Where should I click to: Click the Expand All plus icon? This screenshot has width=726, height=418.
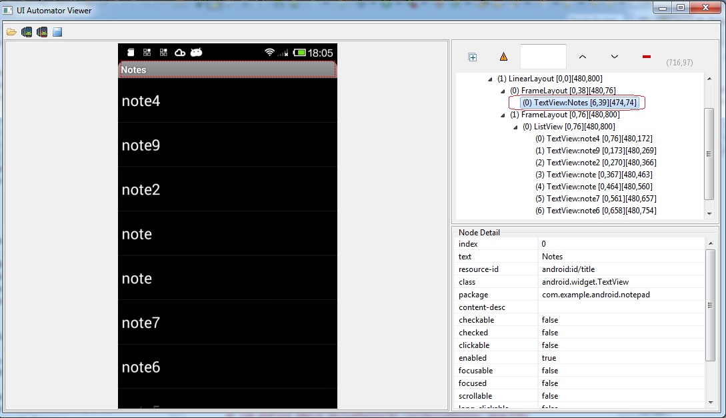473,57
